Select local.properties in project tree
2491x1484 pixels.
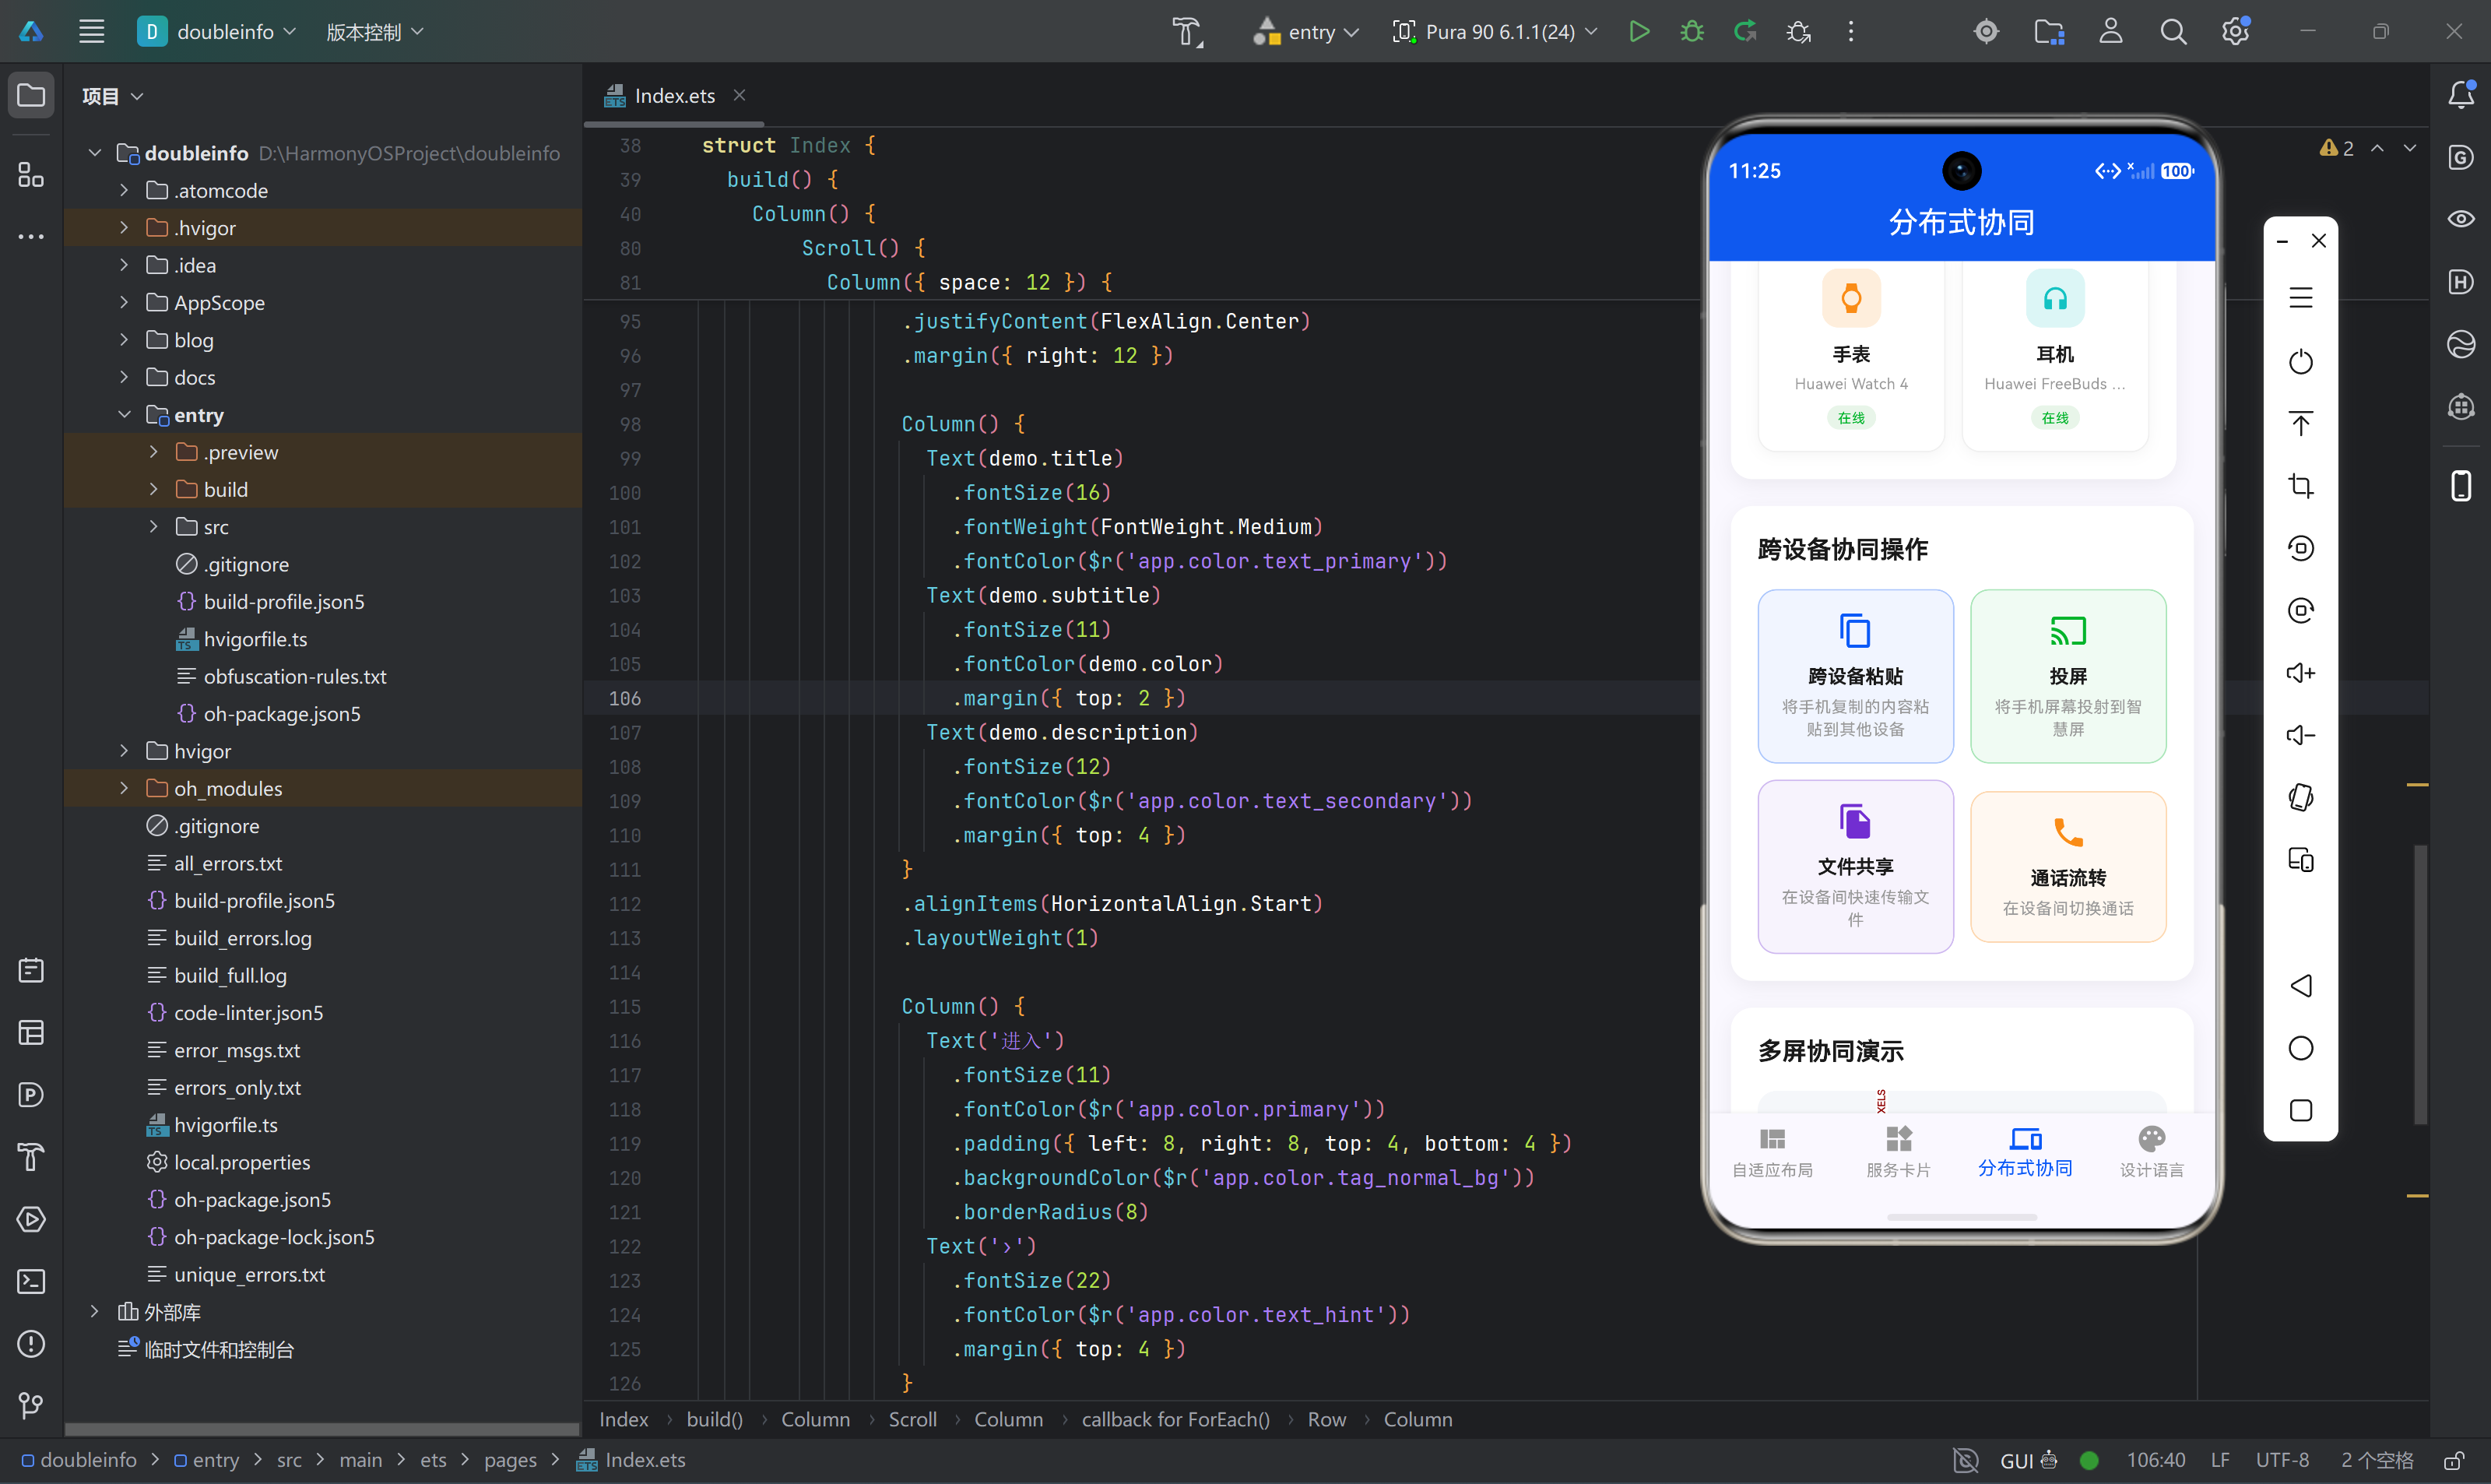pos(242,1162)
